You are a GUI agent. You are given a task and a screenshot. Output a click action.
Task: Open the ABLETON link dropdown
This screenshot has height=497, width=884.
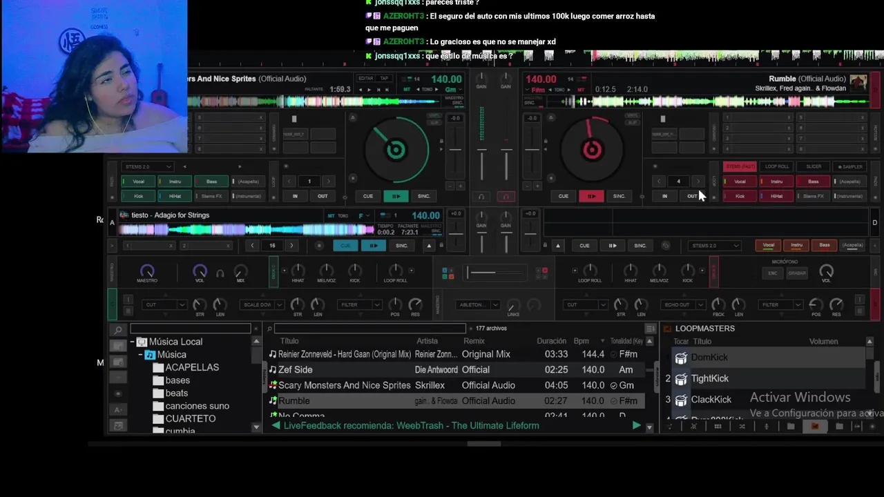pos(479,304)
